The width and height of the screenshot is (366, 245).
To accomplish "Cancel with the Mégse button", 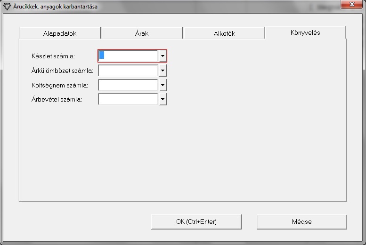I will pyautogui.click(x=301, y=221).
